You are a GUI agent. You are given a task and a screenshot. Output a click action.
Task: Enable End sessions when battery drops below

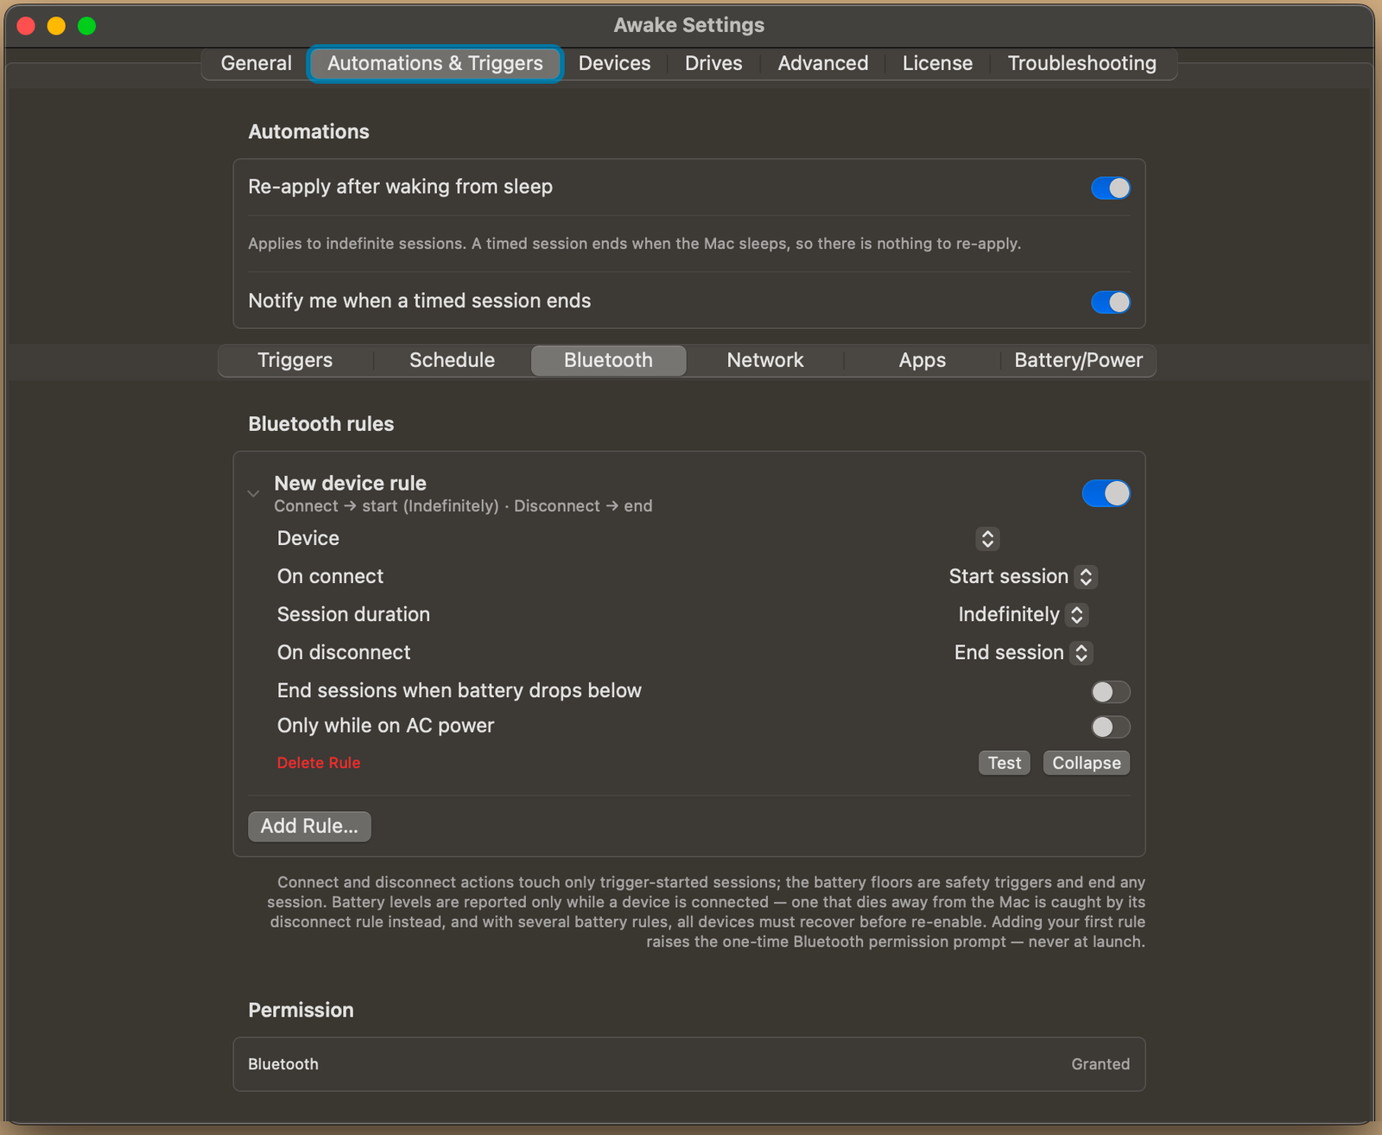click(x=1110, y=692)
